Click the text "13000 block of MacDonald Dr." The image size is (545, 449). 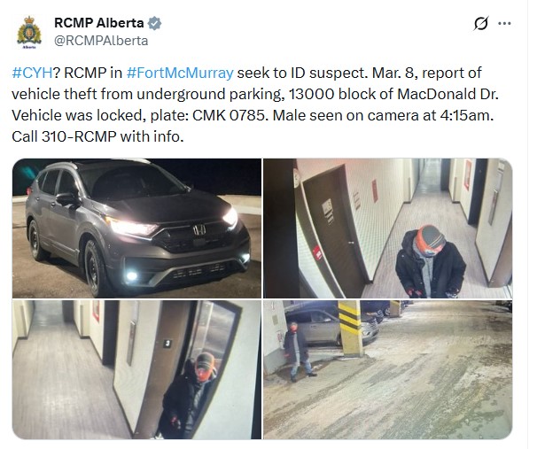pyautogui.click(x=393, y=94)
